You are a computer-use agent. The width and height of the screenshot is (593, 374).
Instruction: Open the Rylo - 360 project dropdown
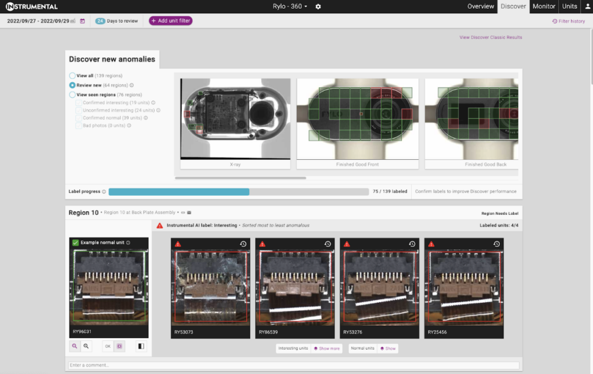click(290, 6)
